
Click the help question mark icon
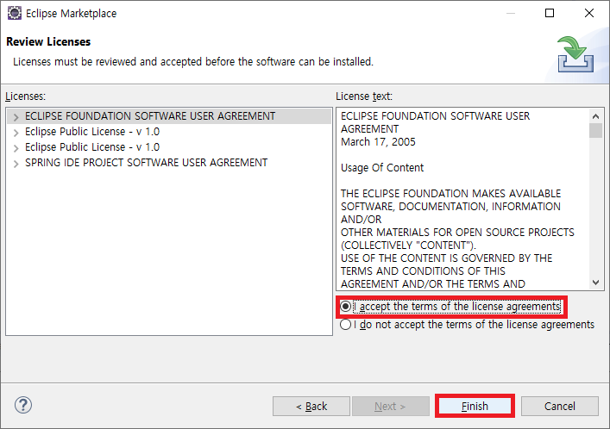click(23, 405)
